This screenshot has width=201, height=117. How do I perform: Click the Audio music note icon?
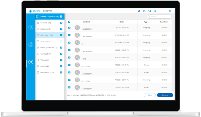point(38,66)
